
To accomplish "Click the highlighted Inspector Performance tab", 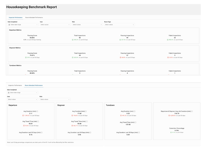I will [x=16, y=18].
